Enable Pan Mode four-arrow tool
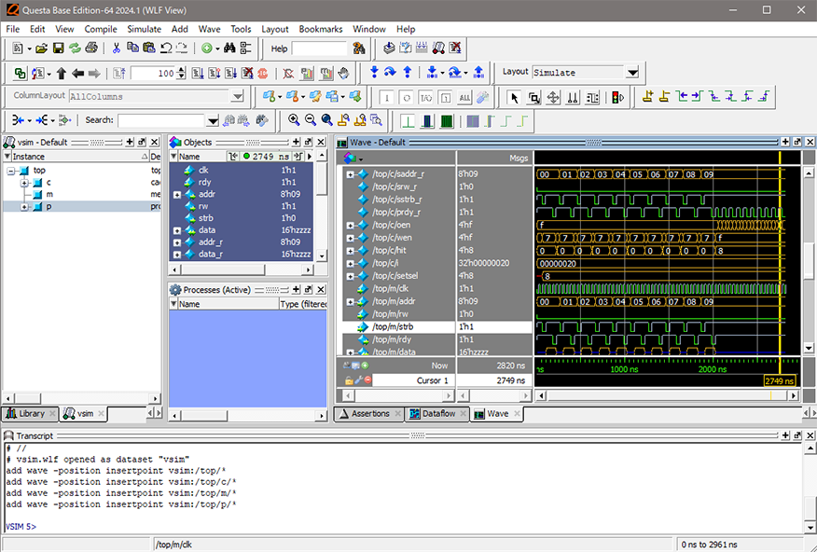Screen dimensions: 817x552 point(553,97)
